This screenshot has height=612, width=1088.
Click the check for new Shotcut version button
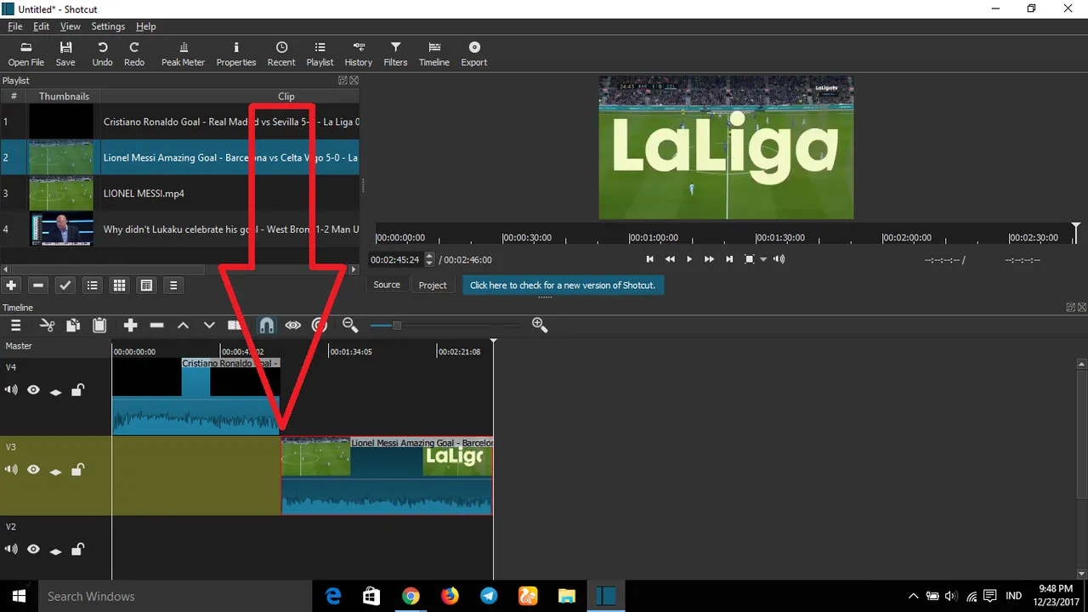pyautogui.click(x=563, y=285)
